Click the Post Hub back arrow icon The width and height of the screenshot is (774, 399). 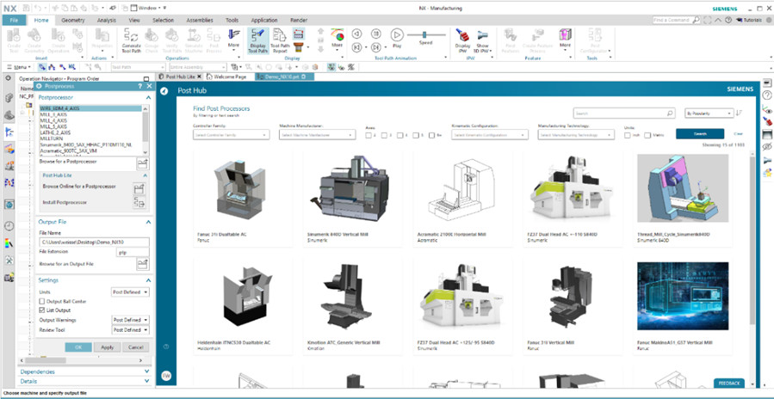[164, 90]
